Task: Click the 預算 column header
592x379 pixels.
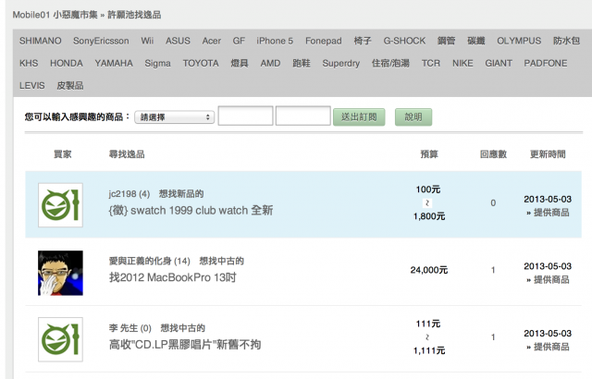Action: pos(429,154)
